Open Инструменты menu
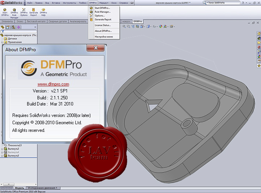 click(69, 3)
